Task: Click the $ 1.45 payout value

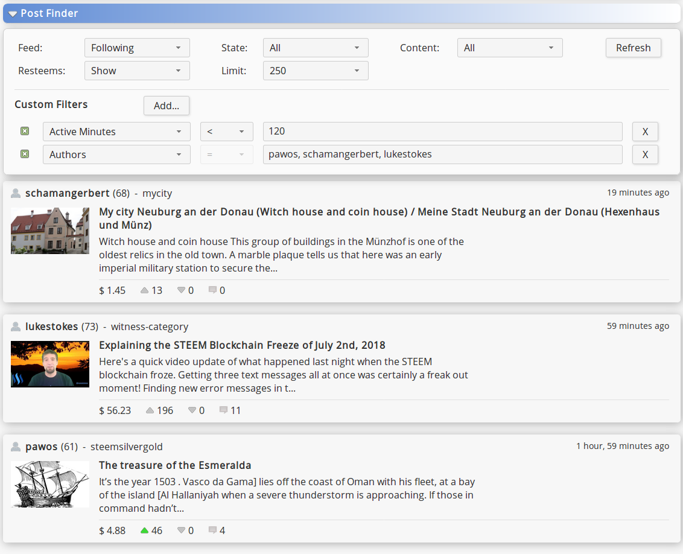Action: tap(112, 290)
